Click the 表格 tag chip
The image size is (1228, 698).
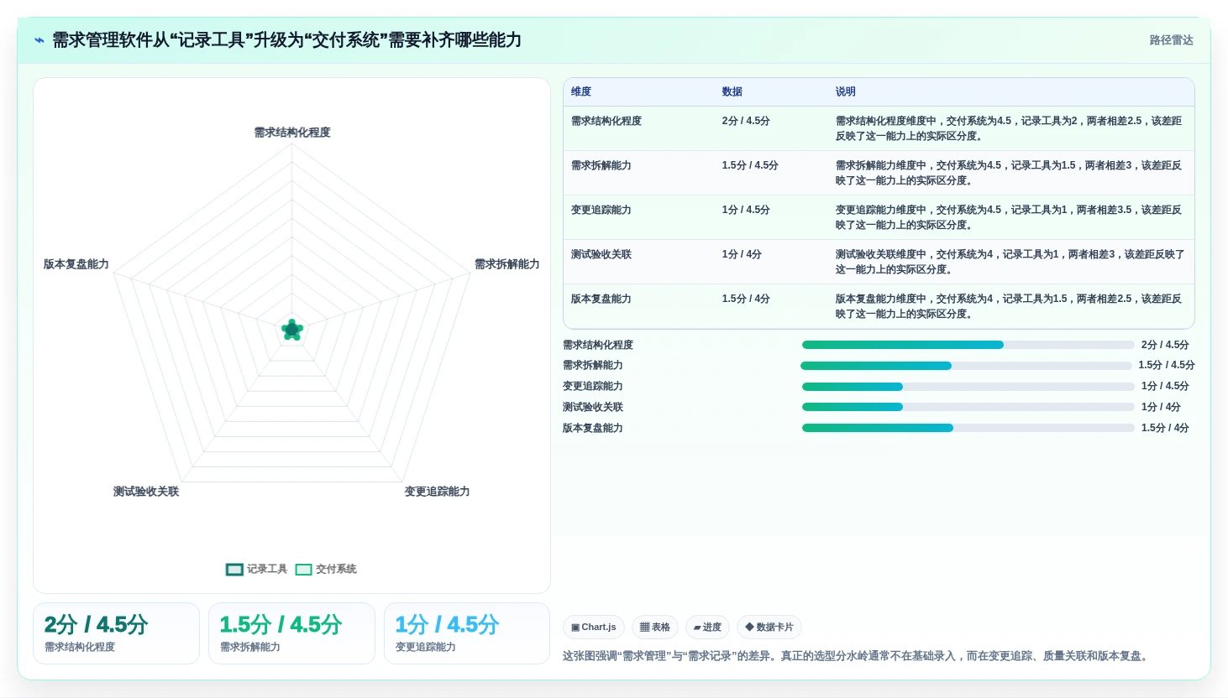(x=654, y=627)
